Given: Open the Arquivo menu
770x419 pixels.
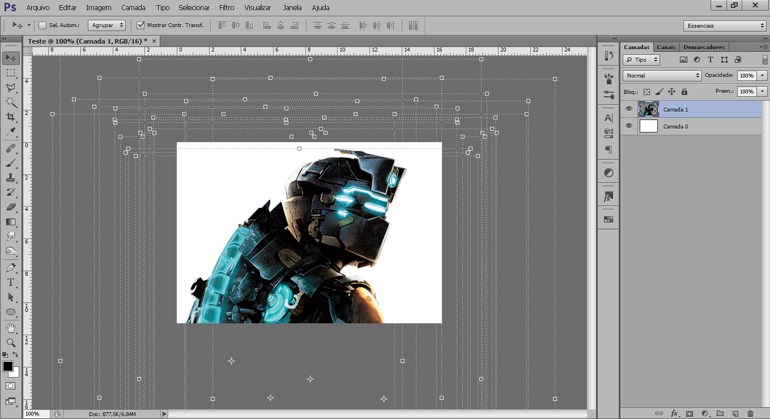Looking at the screenshot, I should [38, 8].
